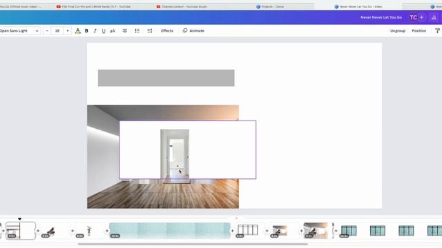The width and height of the screenshot is (442, 248).
Task: Add a page after the long teal clip
Action: tap(233, 231)
